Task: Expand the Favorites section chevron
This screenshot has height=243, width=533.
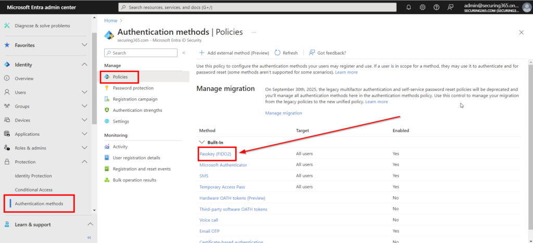Action: 85,45
